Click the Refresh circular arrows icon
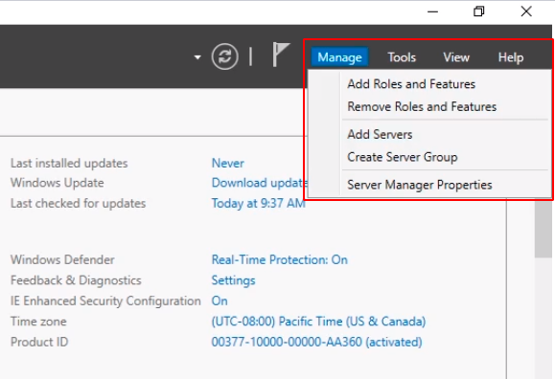Image resolution: width=555 pixels, height=379 pixels. click(224, 56)
